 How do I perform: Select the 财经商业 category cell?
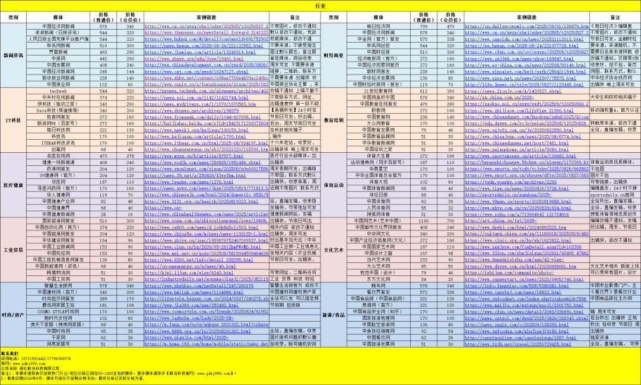pos(334,55)
